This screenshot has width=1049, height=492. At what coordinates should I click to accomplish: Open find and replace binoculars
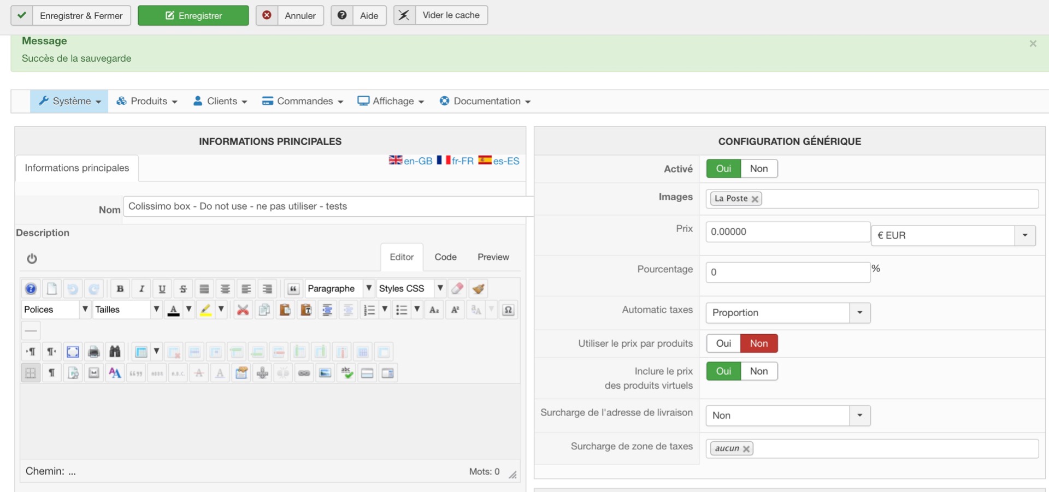115,352
